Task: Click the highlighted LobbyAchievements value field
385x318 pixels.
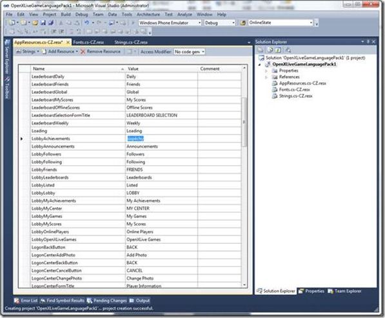Action: click(x=135, y=139)
